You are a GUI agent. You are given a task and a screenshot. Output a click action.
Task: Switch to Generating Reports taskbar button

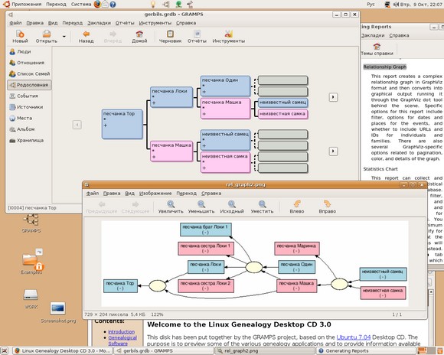(x=366, y=350)
